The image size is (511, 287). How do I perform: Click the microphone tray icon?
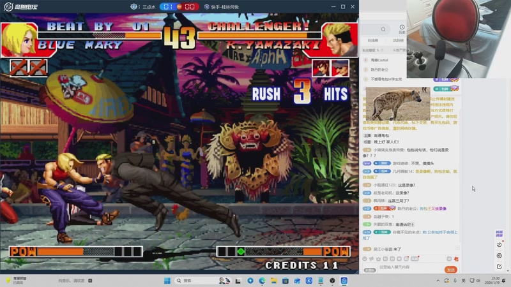coord(455,281)
